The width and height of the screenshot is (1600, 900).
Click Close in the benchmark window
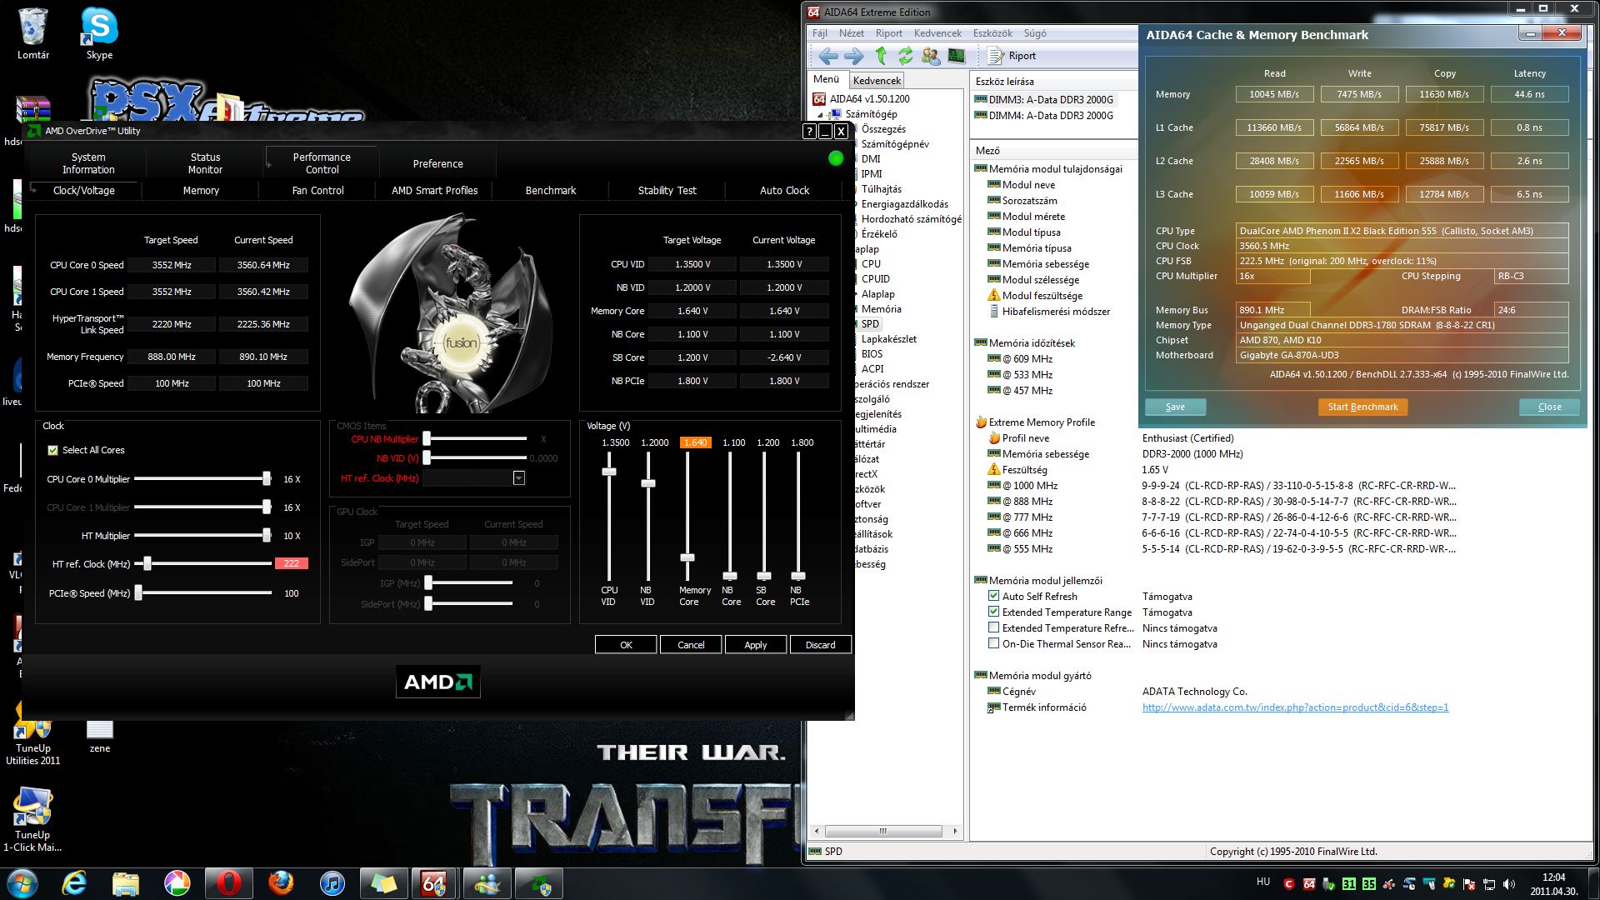tap(1549, 407)
